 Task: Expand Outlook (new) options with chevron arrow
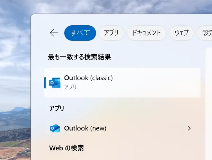189,128
